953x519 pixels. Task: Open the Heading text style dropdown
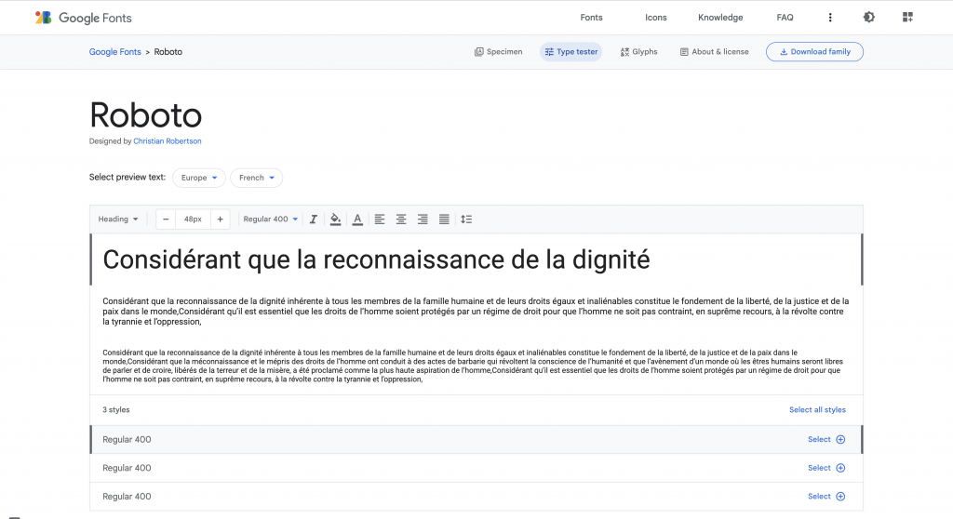pyautogui.click(x=118, y=219)
